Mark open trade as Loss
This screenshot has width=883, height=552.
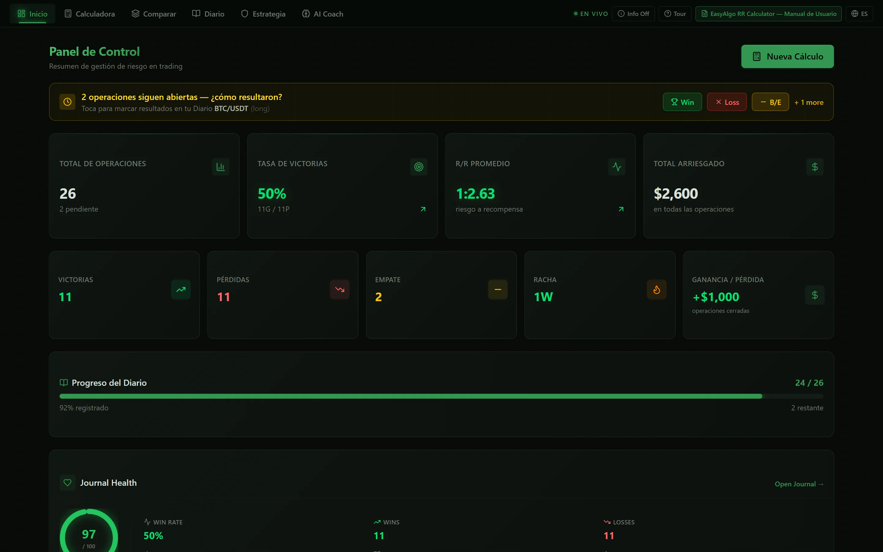(x=727, y=102)
